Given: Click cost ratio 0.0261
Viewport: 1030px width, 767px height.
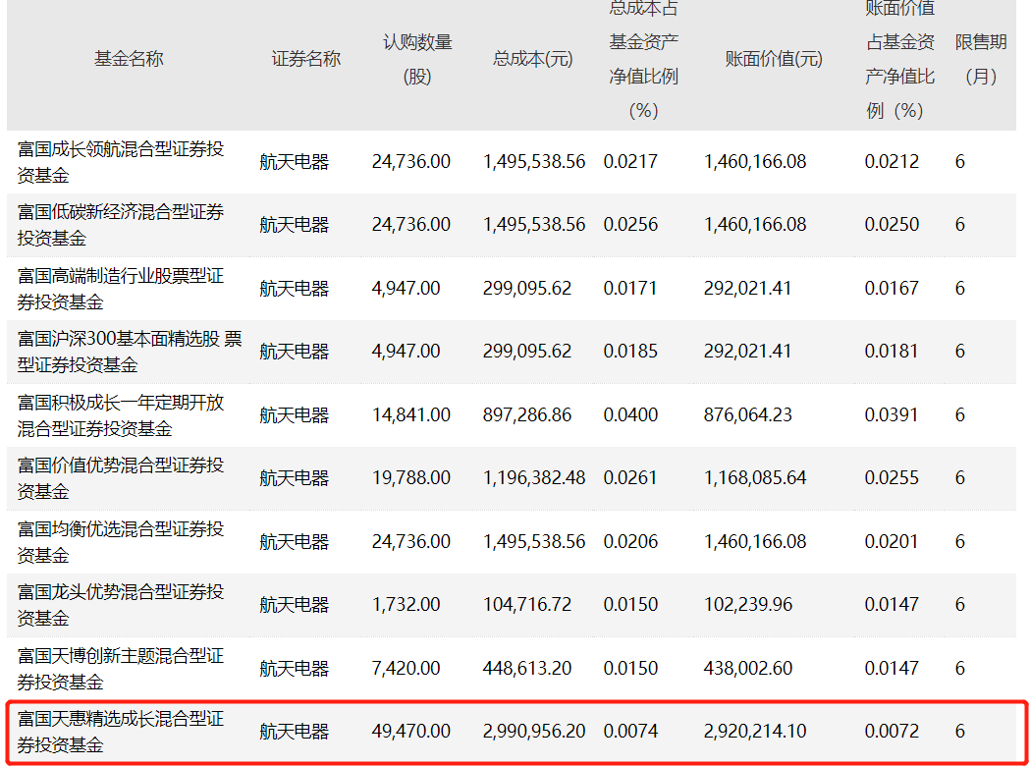Looking at the screenshot, I should click(630, 478).
